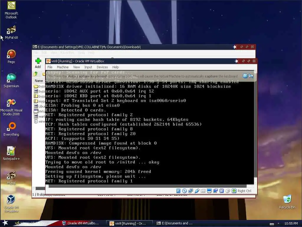Click the display indicator in VirtualBox status bar
302x227 pixels.
point(209,191)
